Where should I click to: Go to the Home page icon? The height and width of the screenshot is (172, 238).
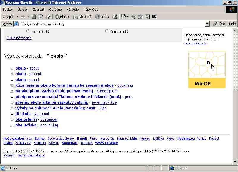(48, 17)
